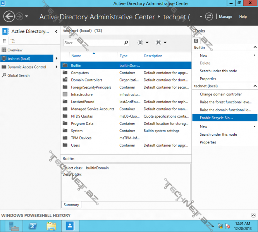Open the Manage menu
The image size is (258, 232).
225,17
